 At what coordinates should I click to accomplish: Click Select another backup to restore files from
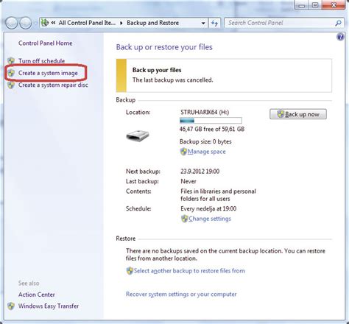(x=189, y=271)
